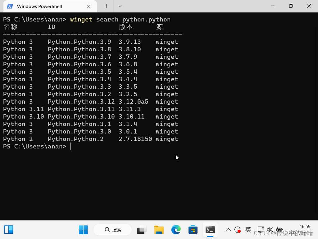This screenshot has height=239, width=318.
Task: Click version 3.1.4
Action: 128,124
